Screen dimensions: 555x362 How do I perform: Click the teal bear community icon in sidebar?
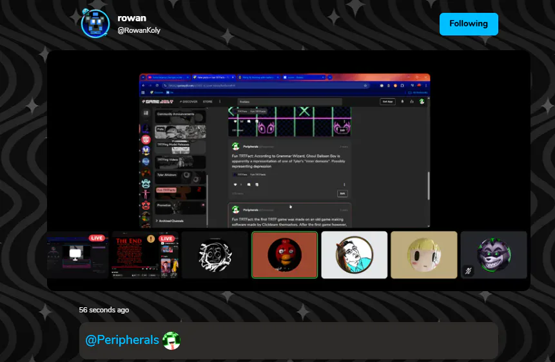(x=146, y=184)
